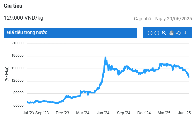Reset chart zoom with refresh icon
Screen dimensions: 196x120
tap(179, 33)
